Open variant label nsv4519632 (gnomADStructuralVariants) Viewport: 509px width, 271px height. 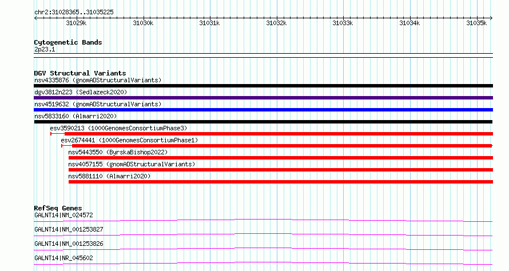tap(98, 104)
